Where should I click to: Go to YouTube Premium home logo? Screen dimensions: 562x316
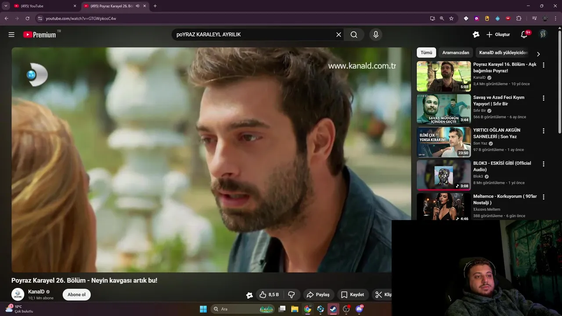click(40, 35)
